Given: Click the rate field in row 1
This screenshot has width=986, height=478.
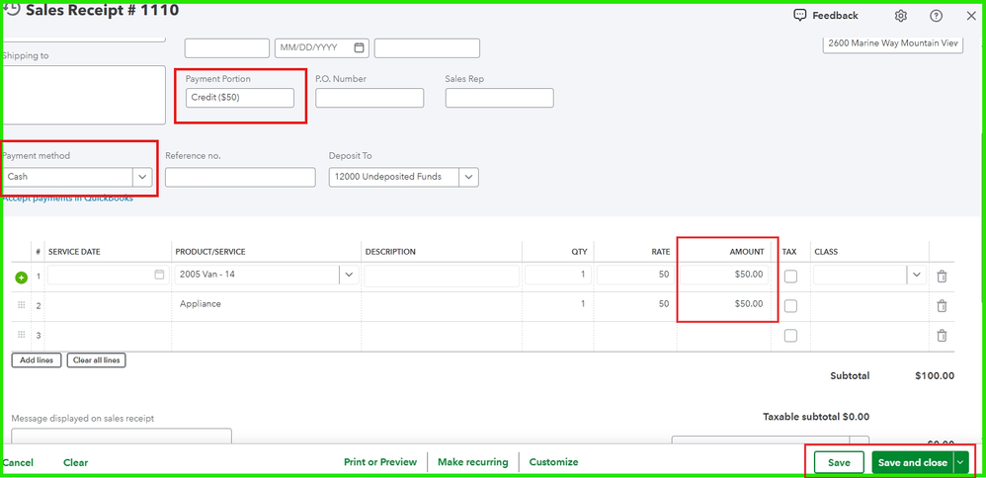Looking at the screenshot, I should [635, 275].
